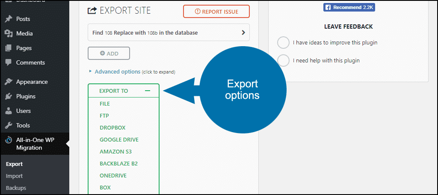Click the Users person icon

pyautogui.click(x=9, y=111)
